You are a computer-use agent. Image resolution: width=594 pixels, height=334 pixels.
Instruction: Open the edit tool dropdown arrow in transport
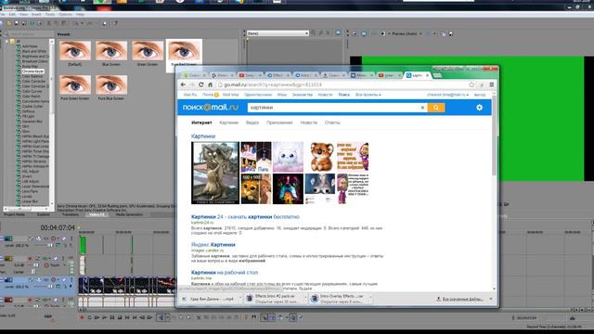pyautogui.click(x=168, y=317)
